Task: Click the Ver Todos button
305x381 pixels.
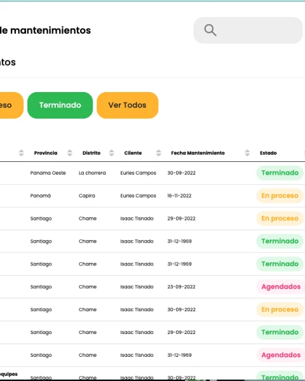Action: (x=128, y=105)
